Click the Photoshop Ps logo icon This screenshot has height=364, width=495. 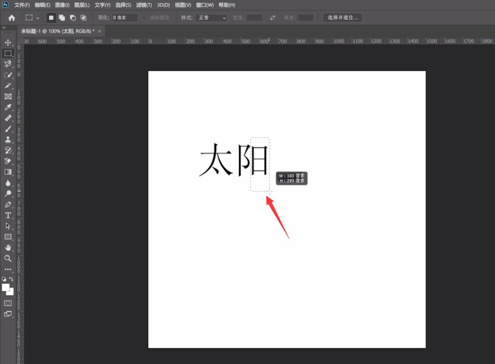point(5,4)
